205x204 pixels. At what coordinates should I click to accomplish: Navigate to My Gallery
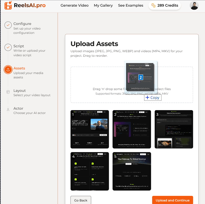pyautogui.click(x=103, y=5)
